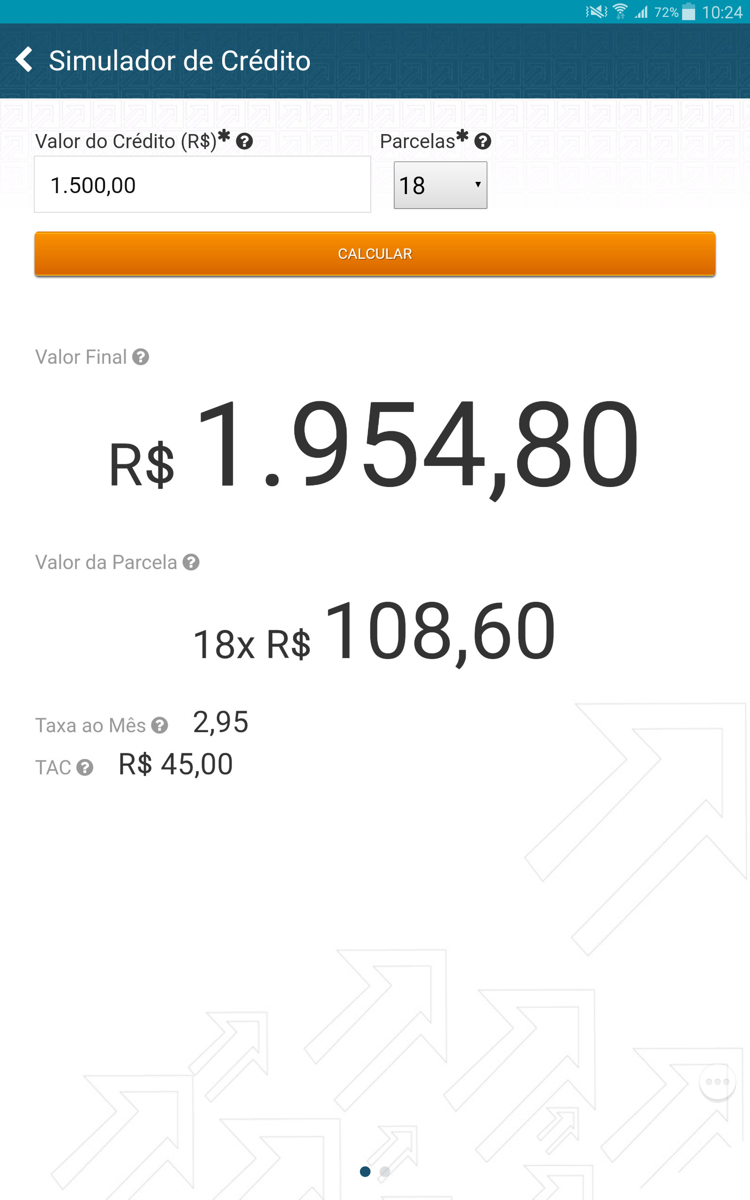Click the Parcelas dropdown arrow
Image resolution: width=750 pixels, height=1200 pixels.
tap(478, 185)
